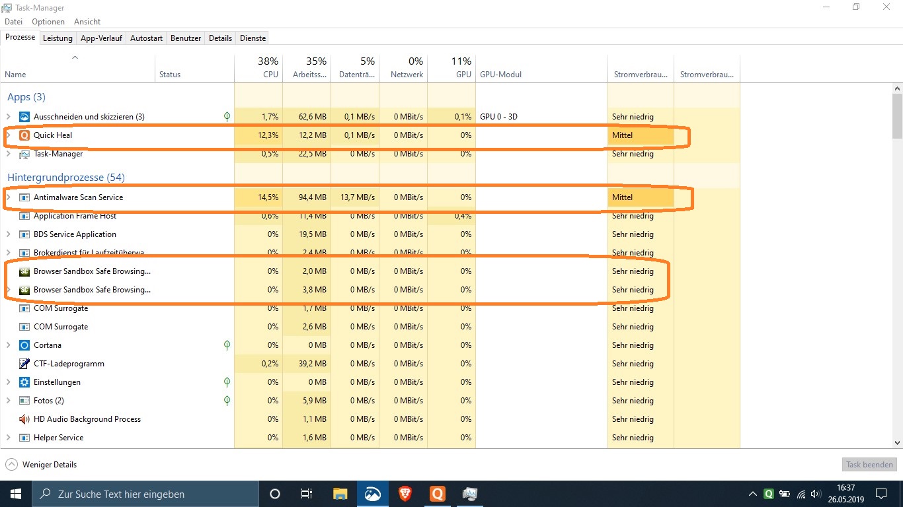903x507 pixels.
Task: Click the HD Audio Background Process speaker icon
Action: [x=24, y=419]
